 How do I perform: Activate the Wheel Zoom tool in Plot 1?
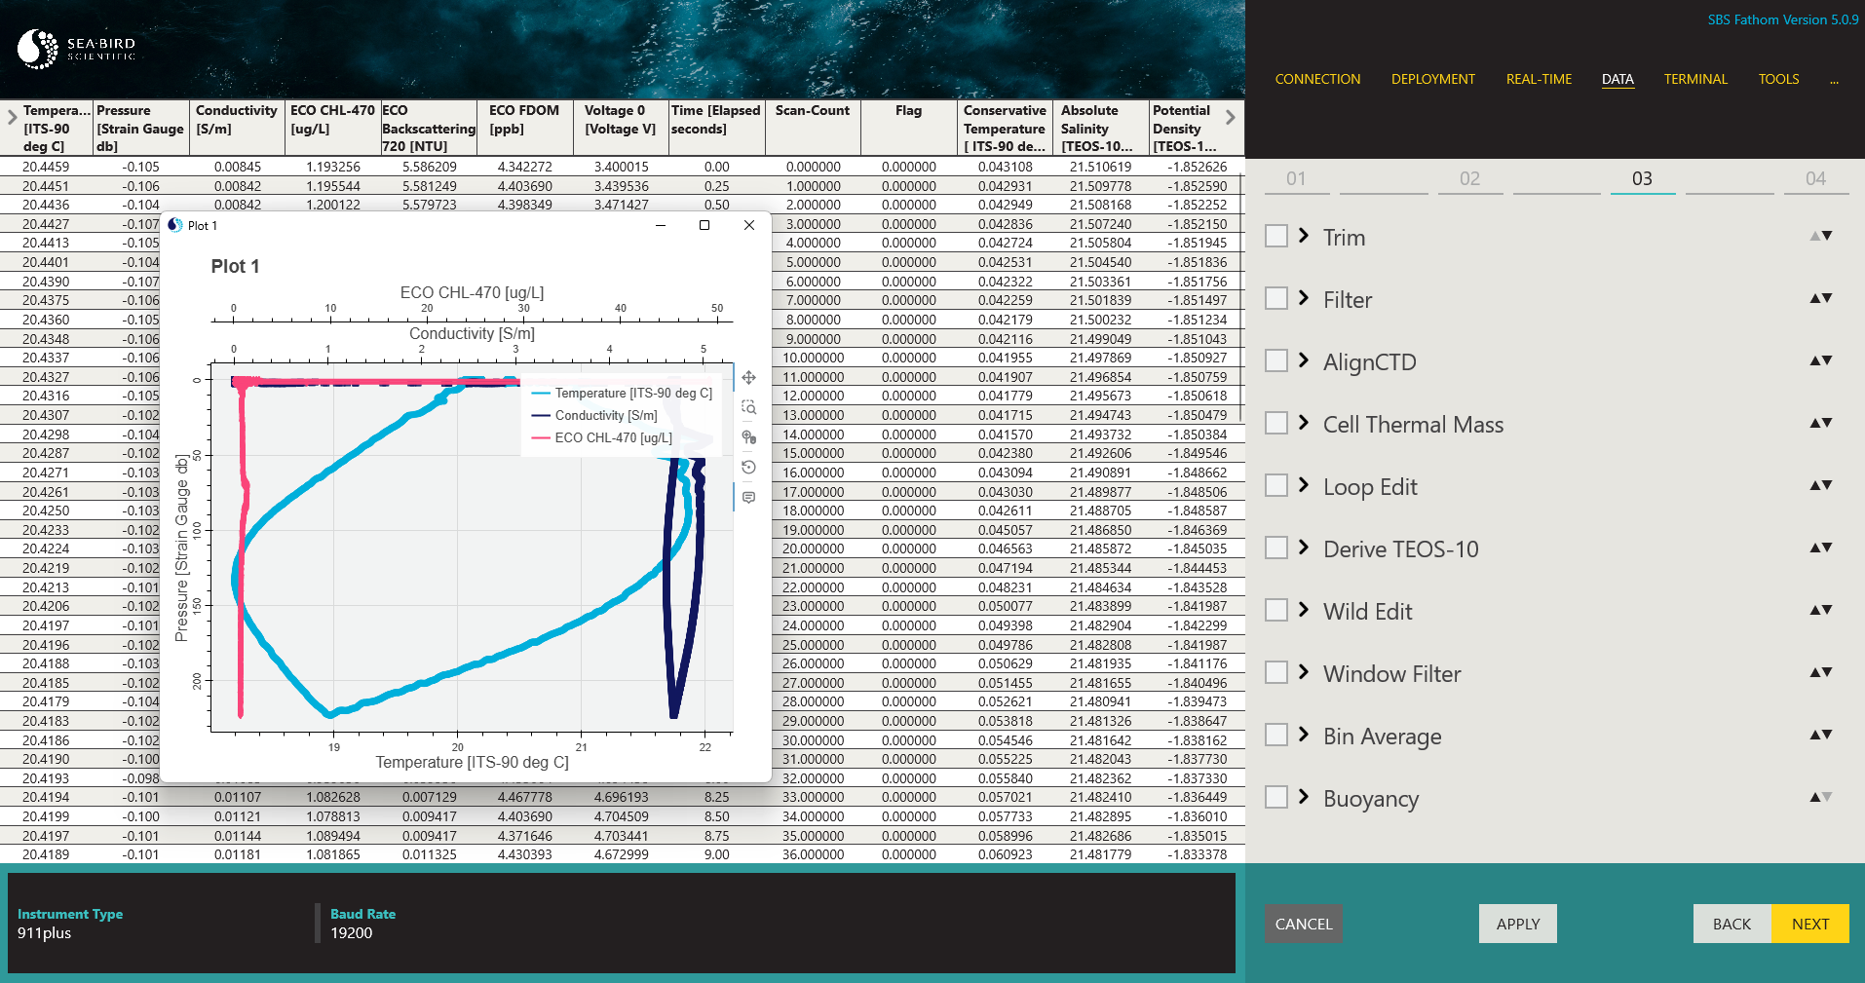(x=748, y=437)
